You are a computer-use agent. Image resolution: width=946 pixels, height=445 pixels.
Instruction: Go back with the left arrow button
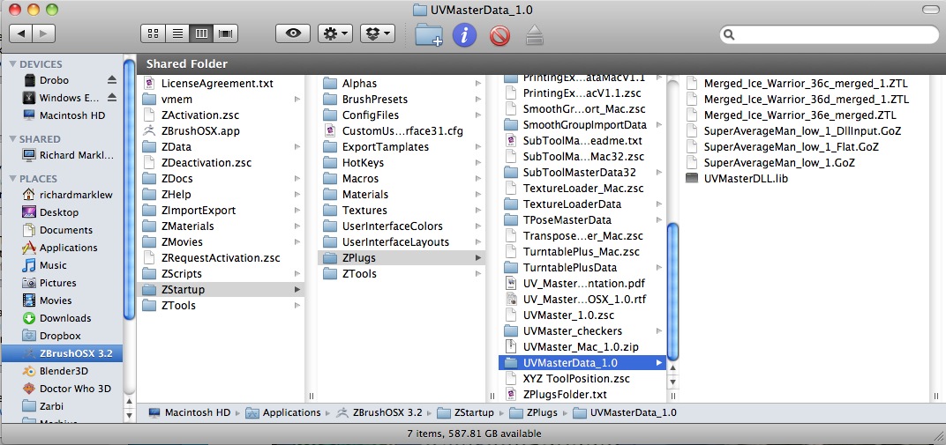[21, 33]
